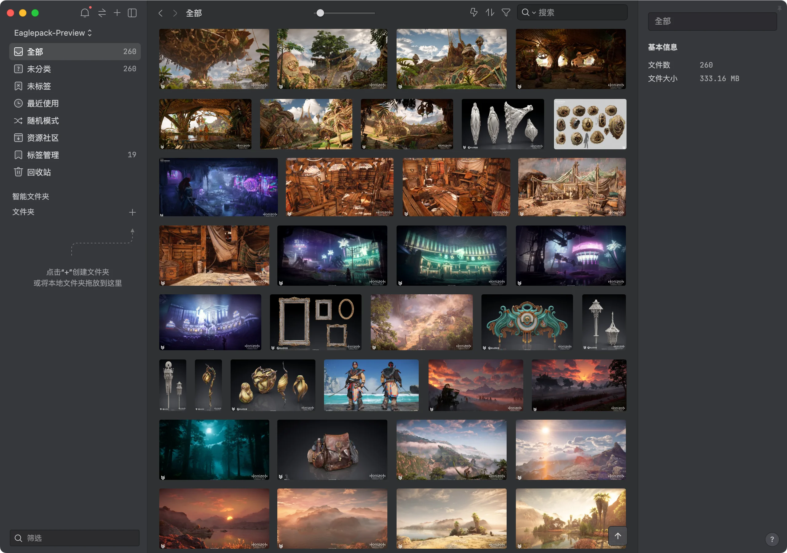Open the Eaglepack-Preview library switcher

pos(53,33)
